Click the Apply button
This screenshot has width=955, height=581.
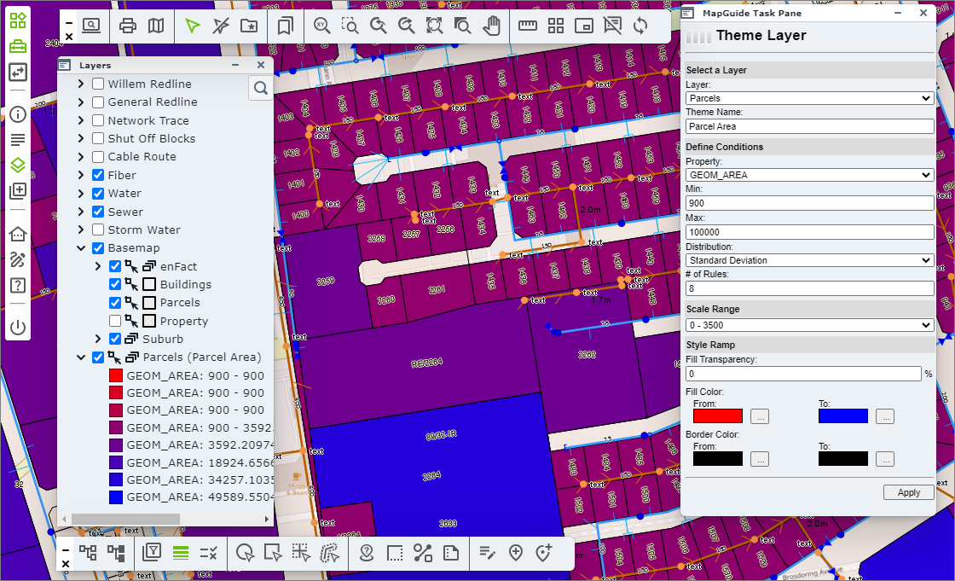[x=908, y=492]
